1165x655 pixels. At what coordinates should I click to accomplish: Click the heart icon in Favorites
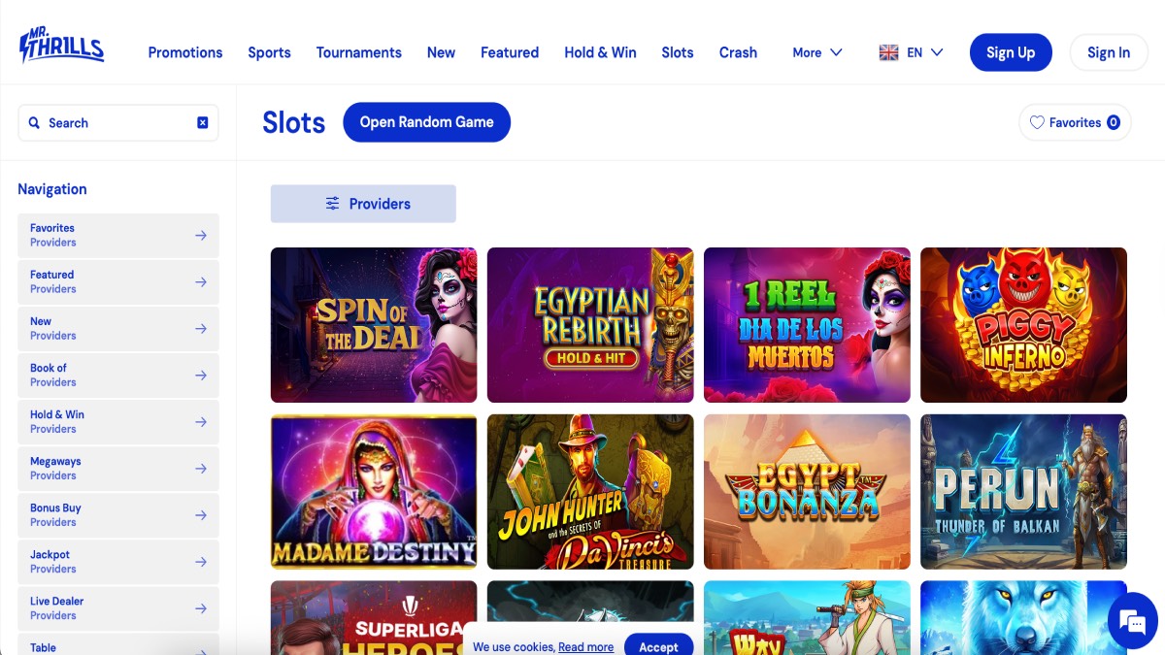(x=1037, y=123)
